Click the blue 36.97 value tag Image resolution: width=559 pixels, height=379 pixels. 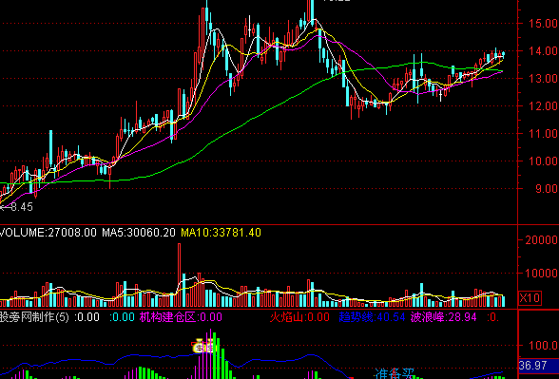click(532, 365)
